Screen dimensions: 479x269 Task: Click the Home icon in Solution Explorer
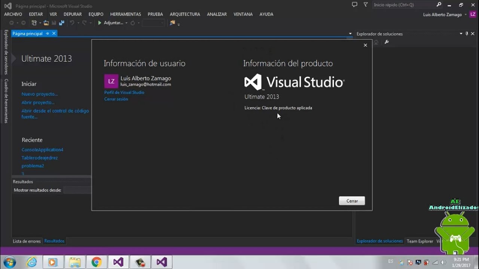pyautogui.click(x=376, y=42)
